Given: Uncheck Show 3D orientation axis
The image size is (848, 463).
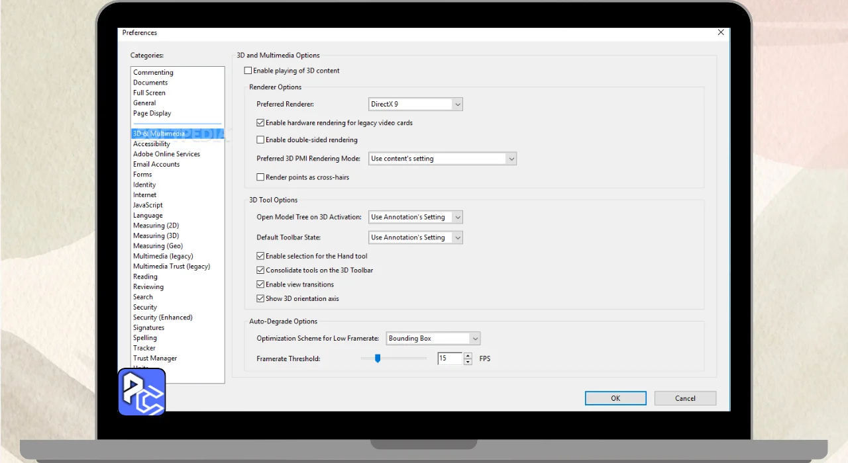Looking at the screenshot, I should (x=260, y=299).
